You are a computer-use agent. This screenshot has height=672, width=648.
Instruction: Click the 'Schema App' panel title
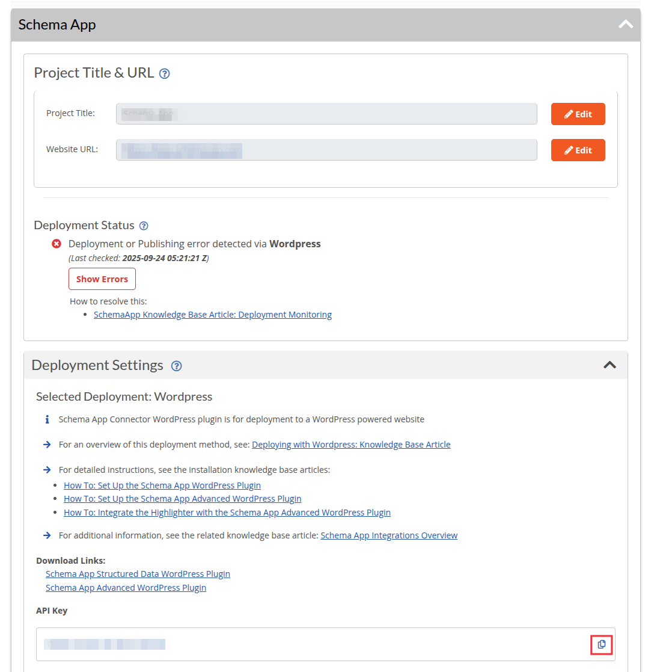click(57, 25)
